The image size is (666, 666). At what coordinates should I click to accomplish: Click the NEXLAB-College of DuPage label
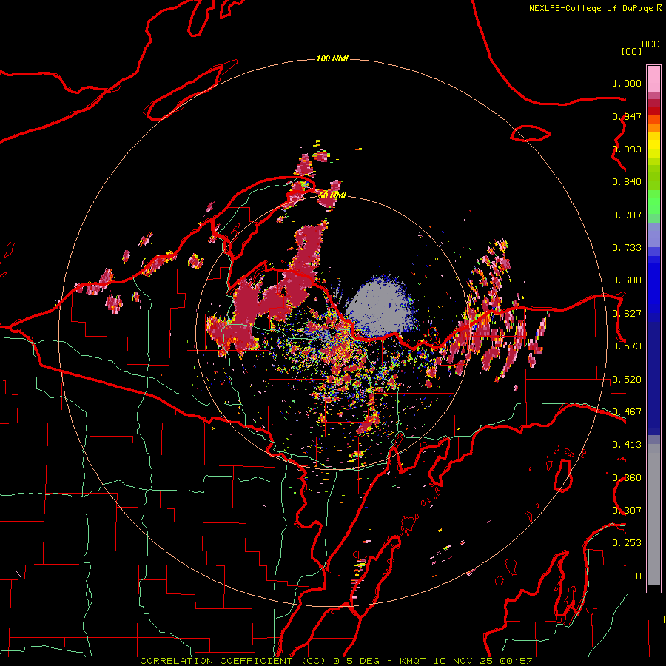(x=591, y=8)
